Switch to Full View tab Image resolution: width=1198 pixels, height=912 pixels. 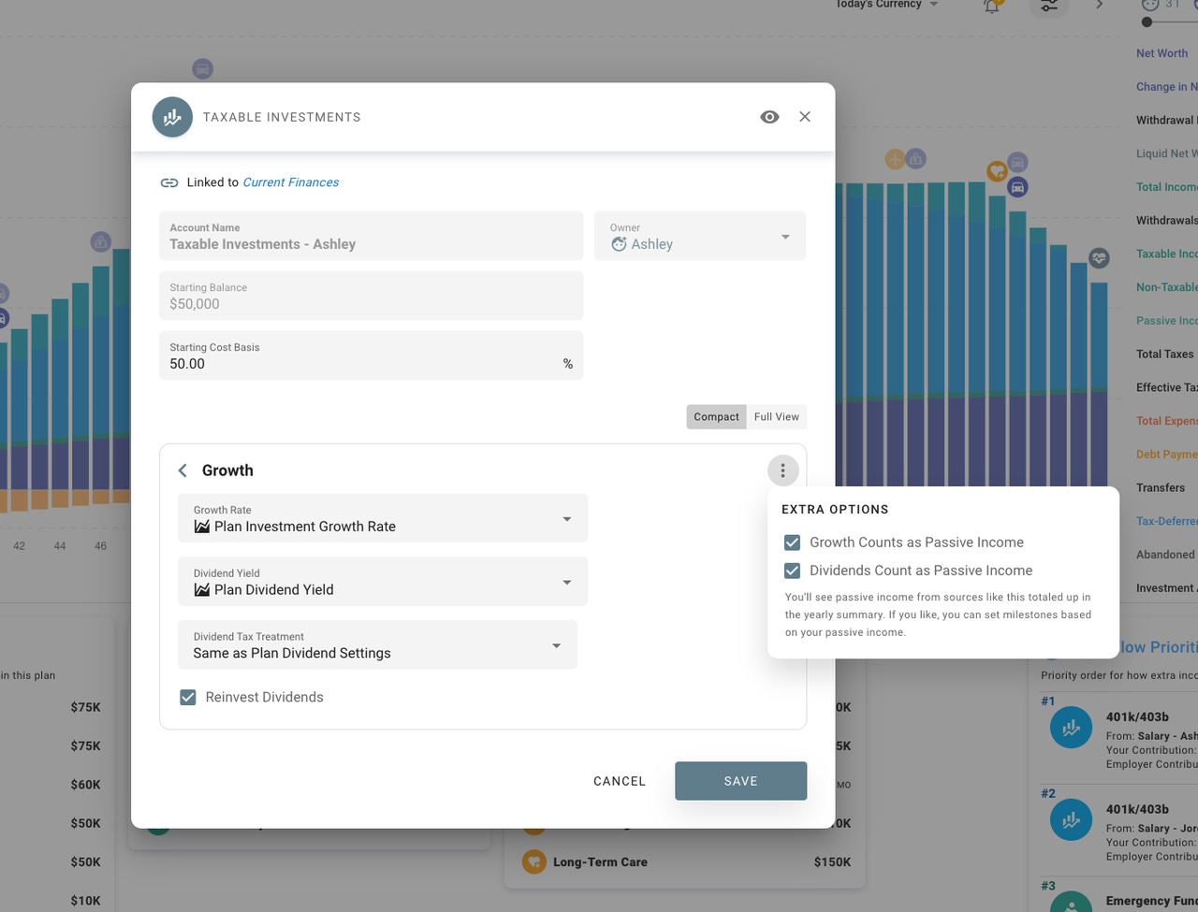[x=776, y=417]
